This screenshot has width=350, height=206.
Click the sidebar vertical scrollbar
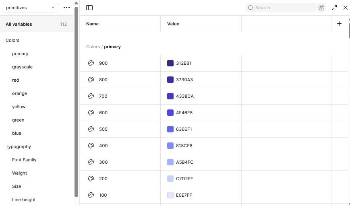pyautogui.click(x=76, y=101)
